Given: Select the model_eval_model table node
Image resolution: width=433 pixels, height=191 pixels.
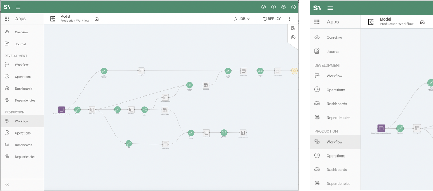Looking at the screenshot, I should point(243,133).
